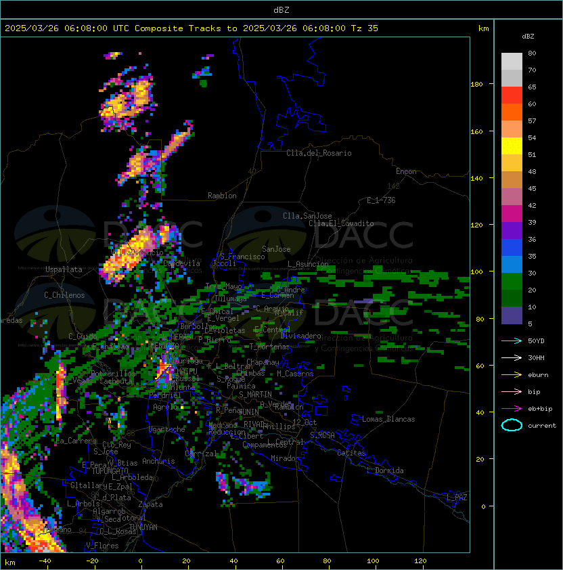Image resolution: width=563 pixels, height=570 pixels.
Task: Click the 'Clla.SanJose' place label
Action: coord(307,216)
